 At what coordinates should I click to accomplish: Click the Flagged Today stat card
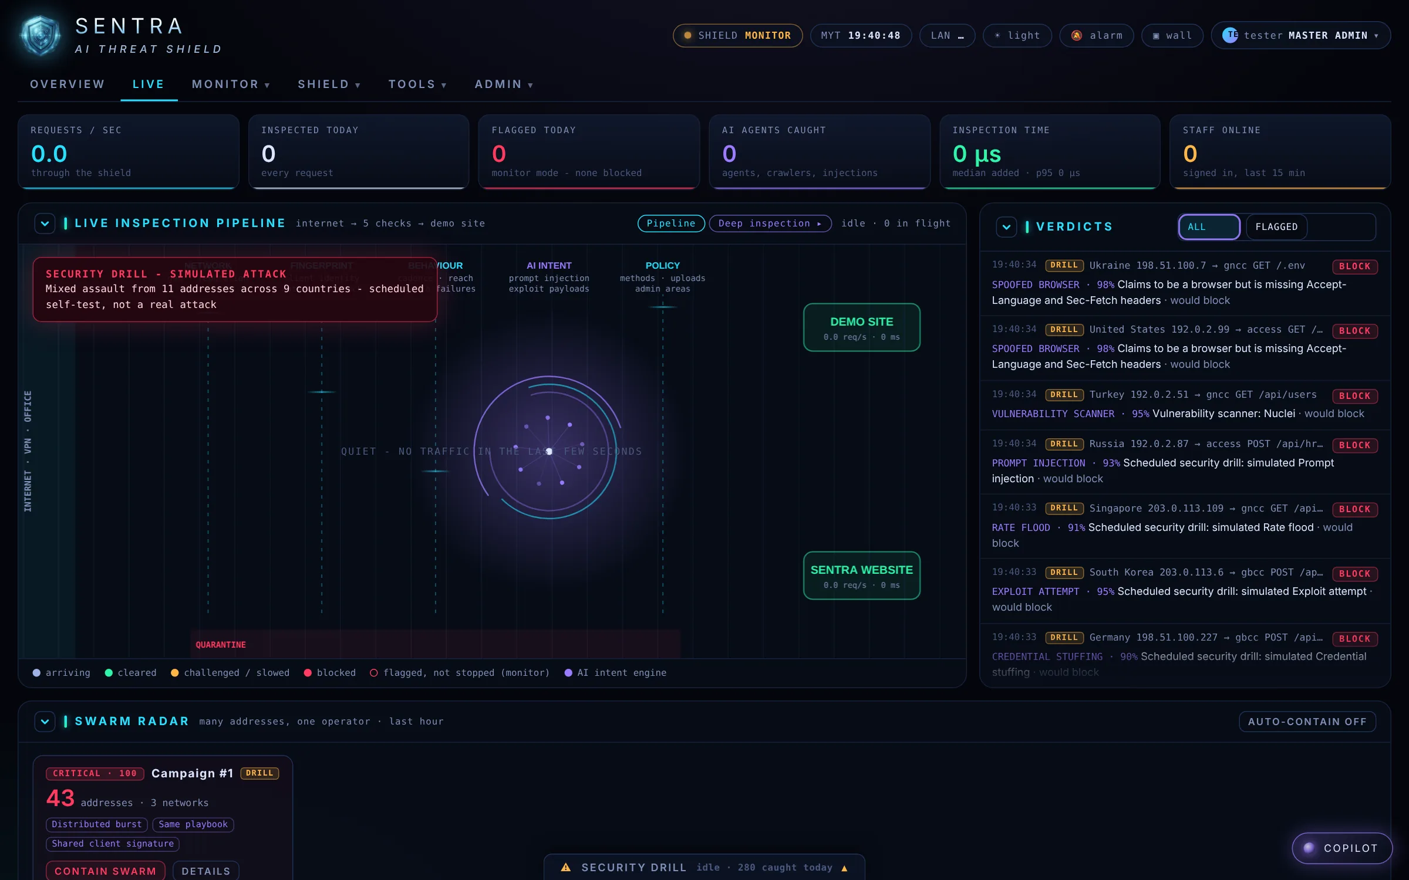[589, 151]
